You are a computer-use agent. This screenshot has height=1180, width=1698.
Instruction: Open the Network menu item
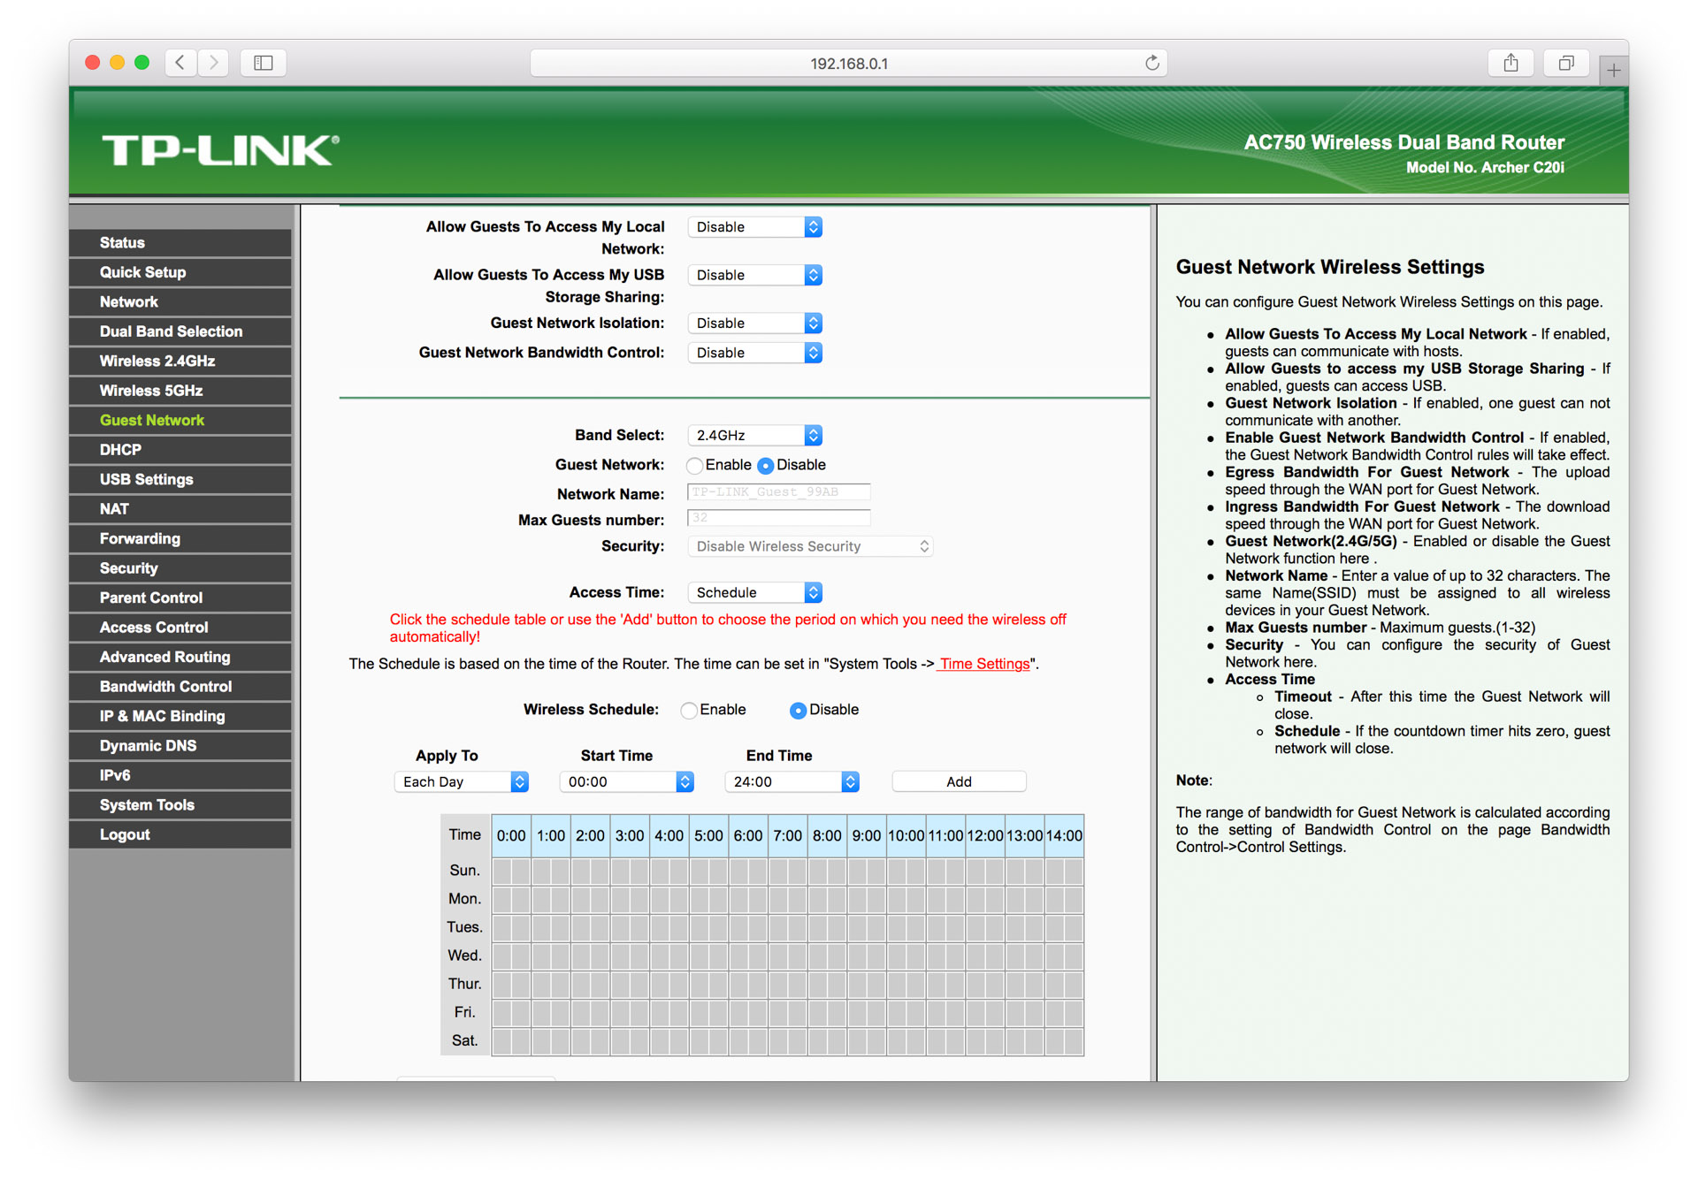click(x=180, y=302)
